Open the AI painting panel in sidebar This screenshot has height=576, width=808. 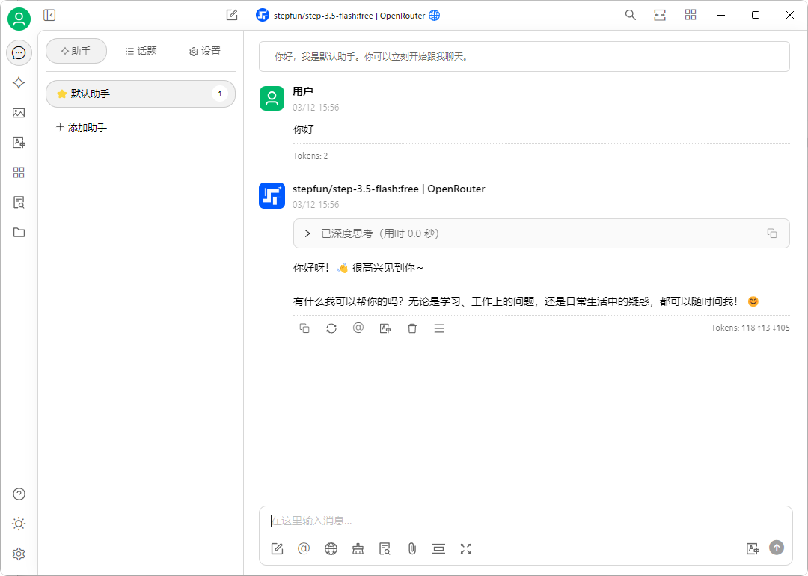pos(19,113)
